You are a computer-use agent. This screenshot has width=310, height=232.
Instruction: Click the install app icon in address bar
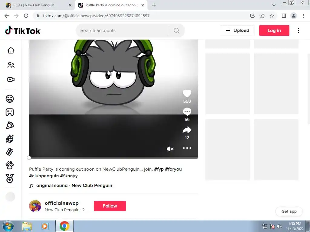point(252,16)
